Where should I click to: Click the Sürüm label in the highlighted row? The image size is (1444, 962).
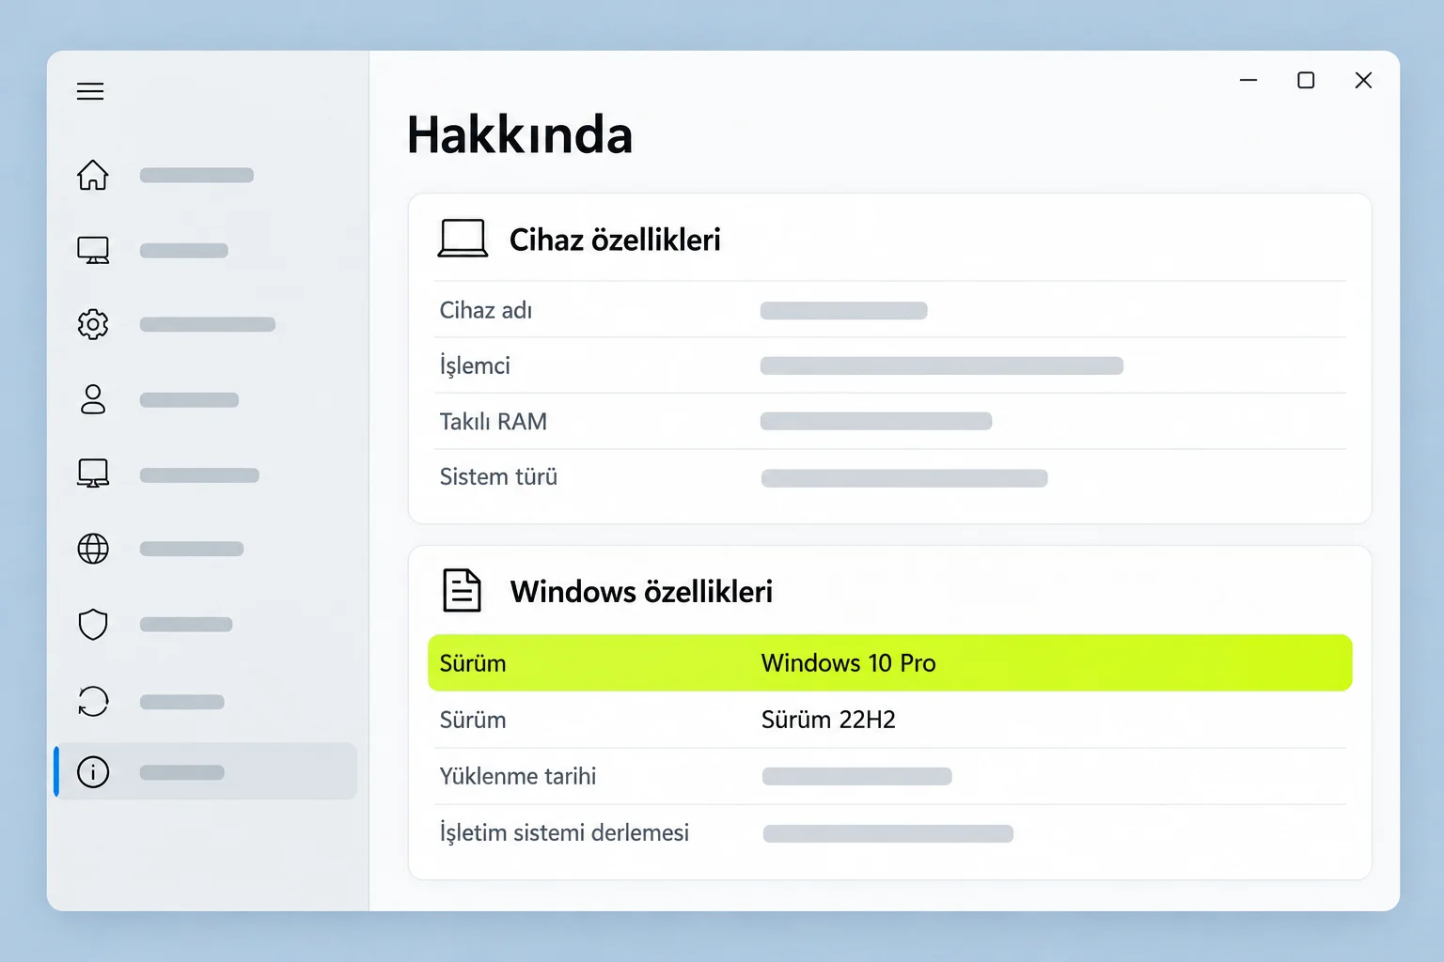pyautogui.click(x=473, y=663)
